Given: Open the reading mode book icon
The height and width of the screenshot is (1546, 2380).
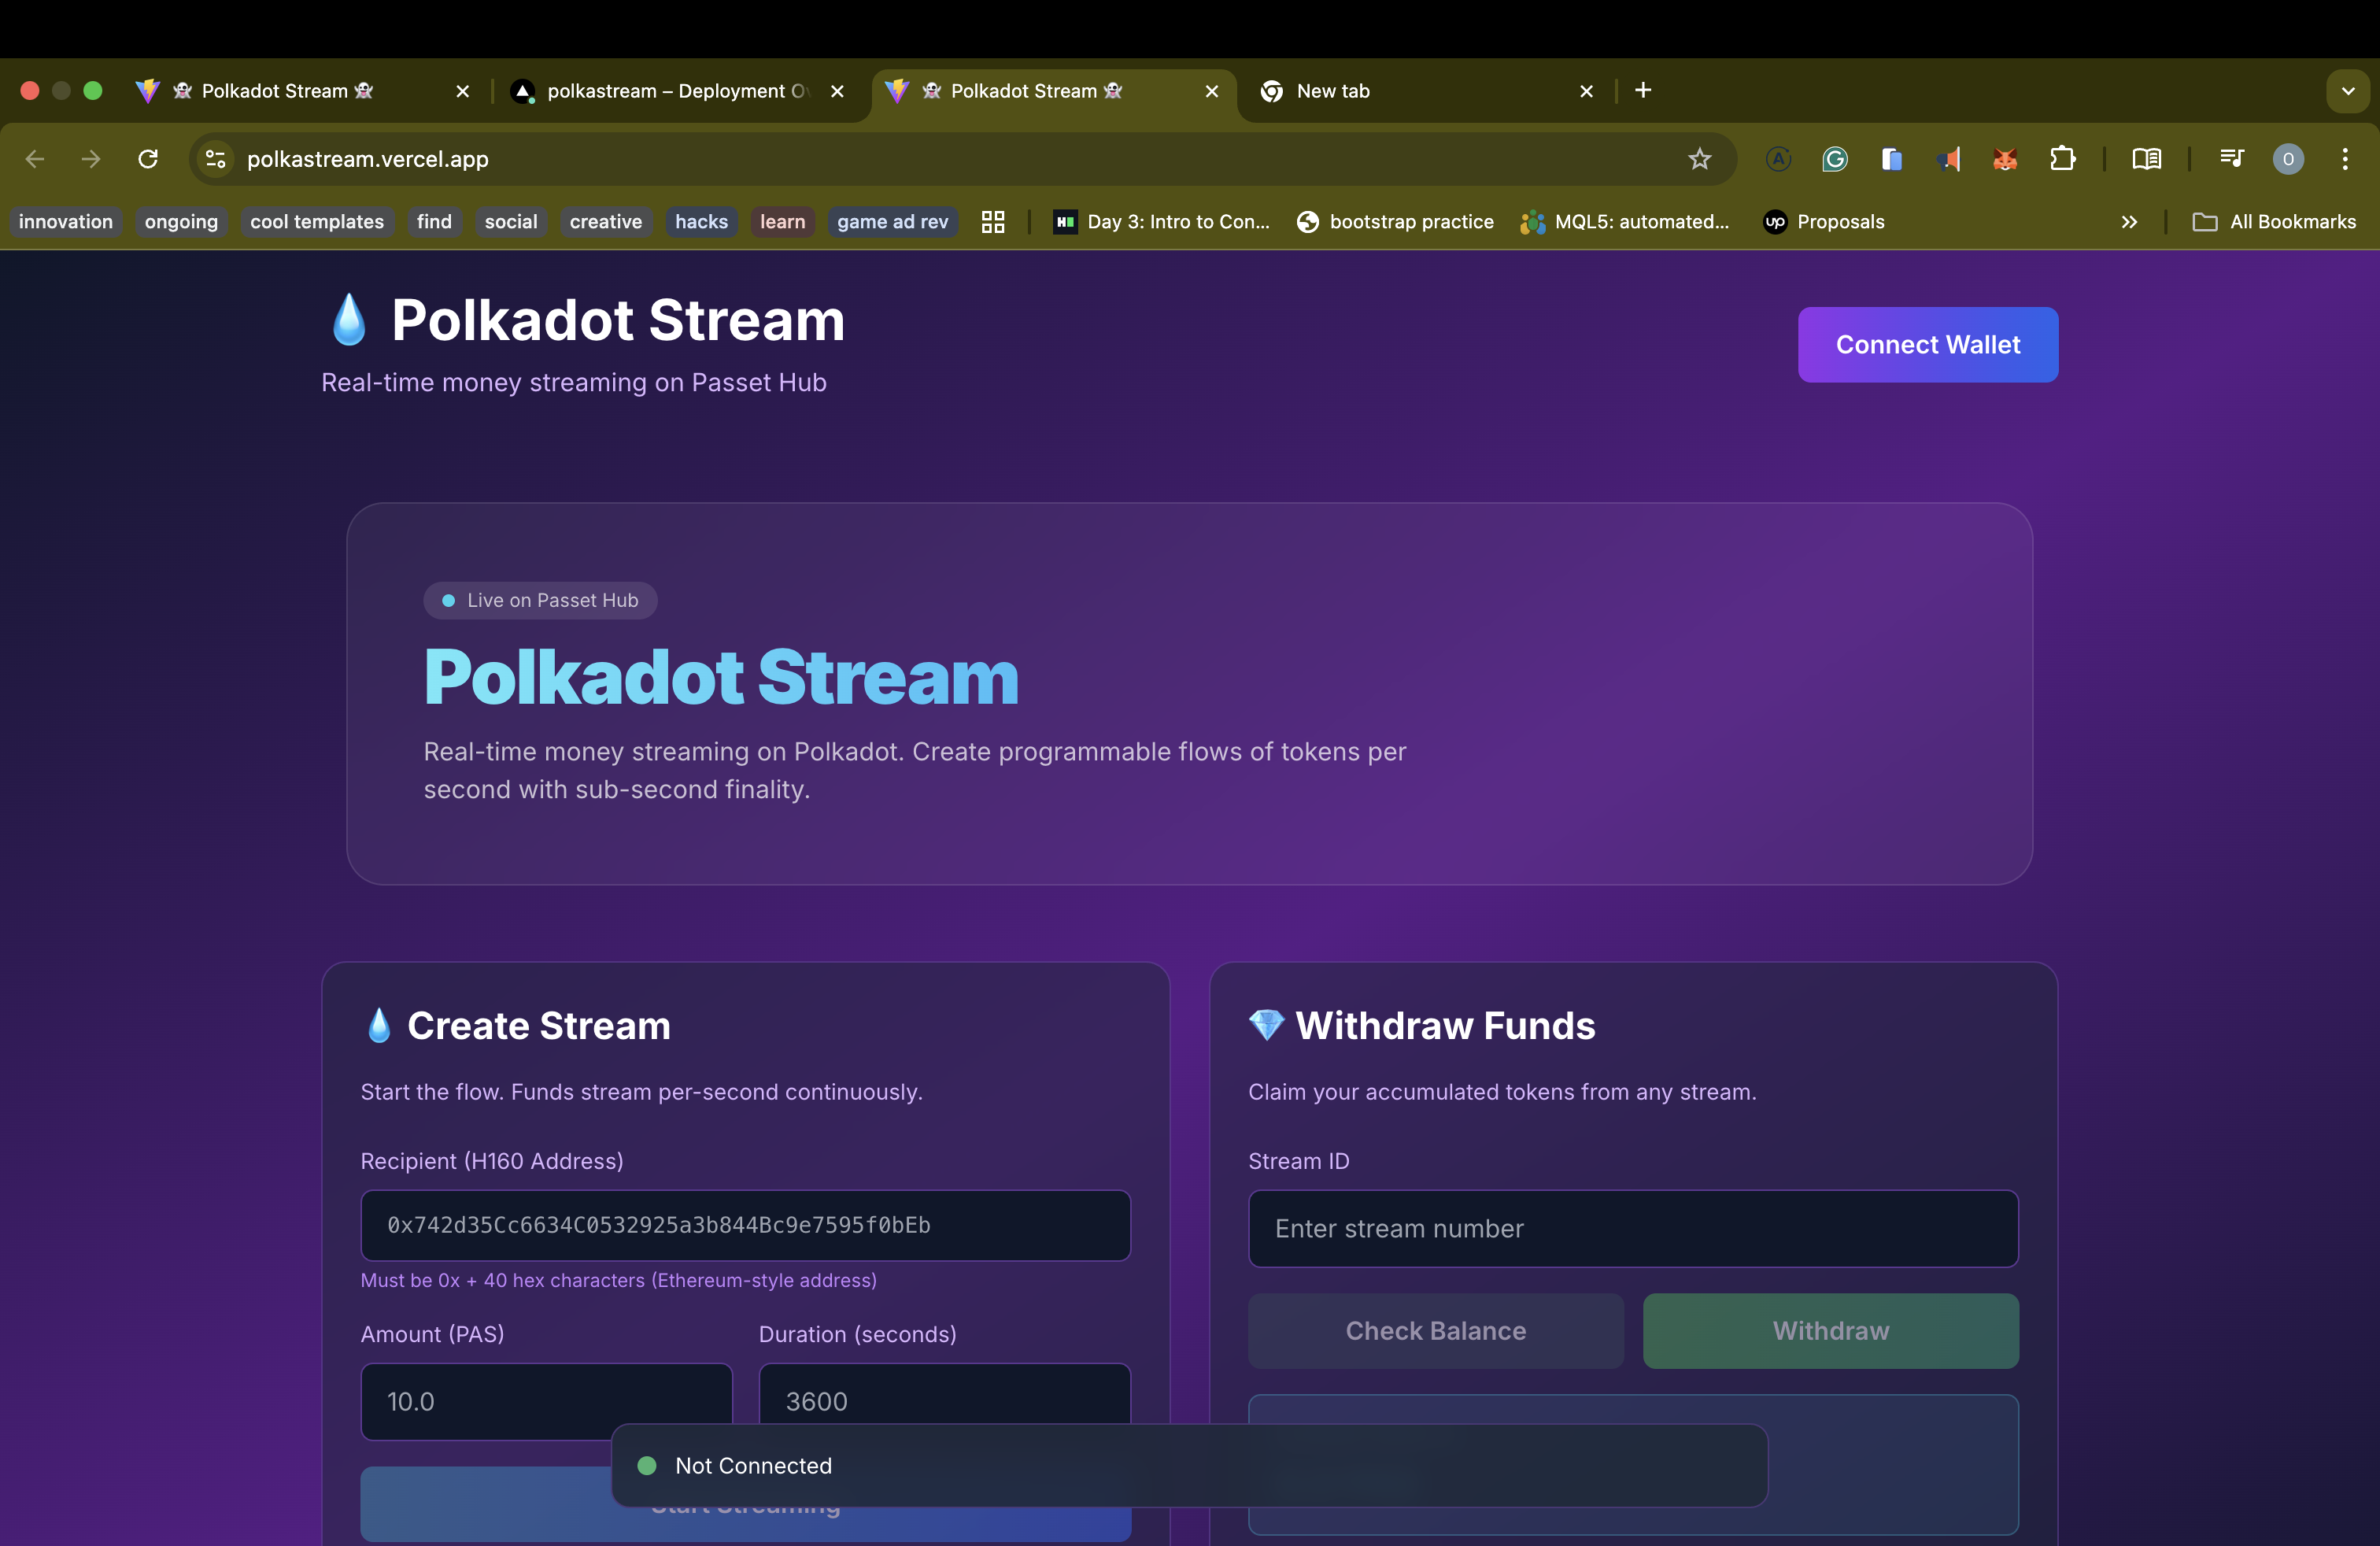Looking at the screenshot, I should click(2146, 159).
